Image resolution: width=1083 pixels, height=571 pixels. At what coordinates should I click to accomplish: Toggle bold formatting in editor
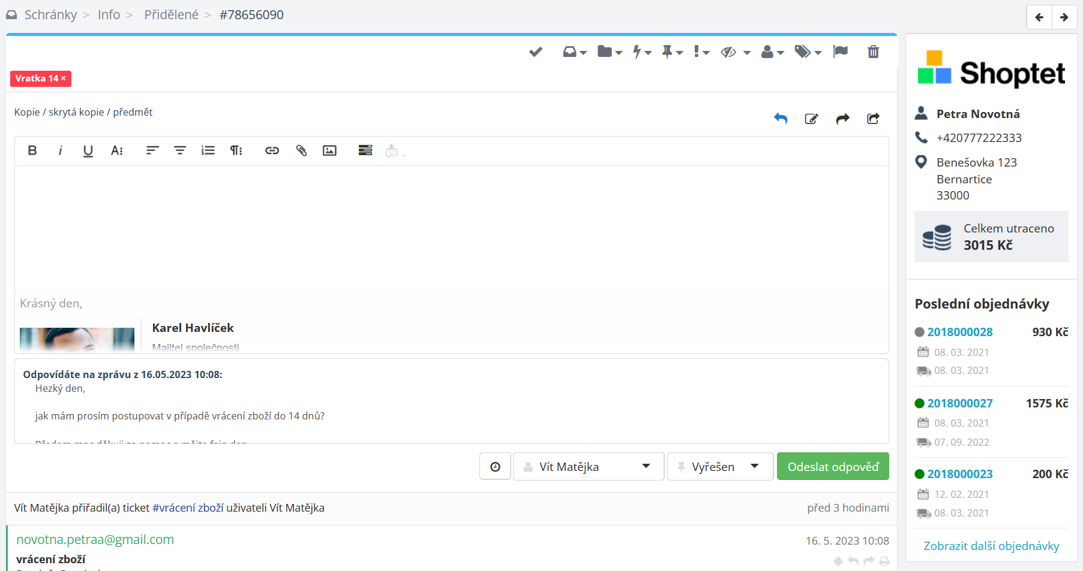[32, 150]
